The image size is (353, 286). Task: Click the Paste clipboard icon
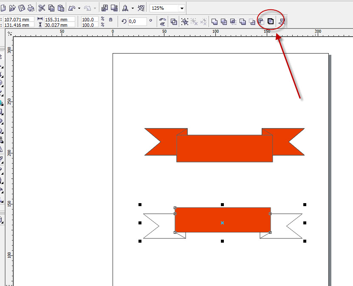coord(61,8)
